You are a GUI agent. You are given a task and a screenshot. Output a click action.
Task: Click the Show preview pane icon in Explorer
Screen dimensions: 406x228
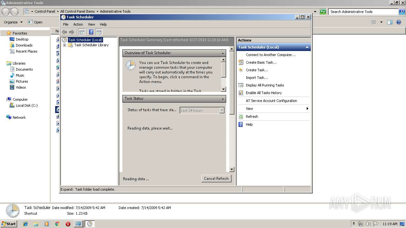click(x=390, y=22)
